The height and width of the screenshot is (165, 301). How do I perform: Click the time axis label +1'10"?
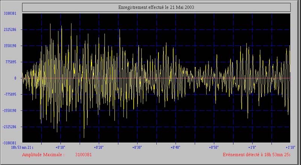290,148
